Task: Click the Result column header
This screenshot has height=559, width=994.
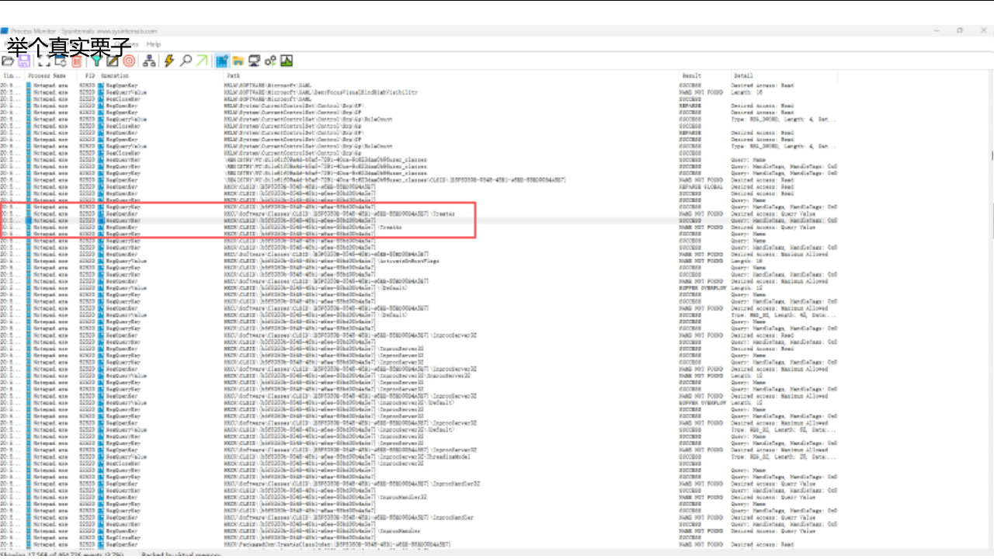Action: [x=691, y=76]
